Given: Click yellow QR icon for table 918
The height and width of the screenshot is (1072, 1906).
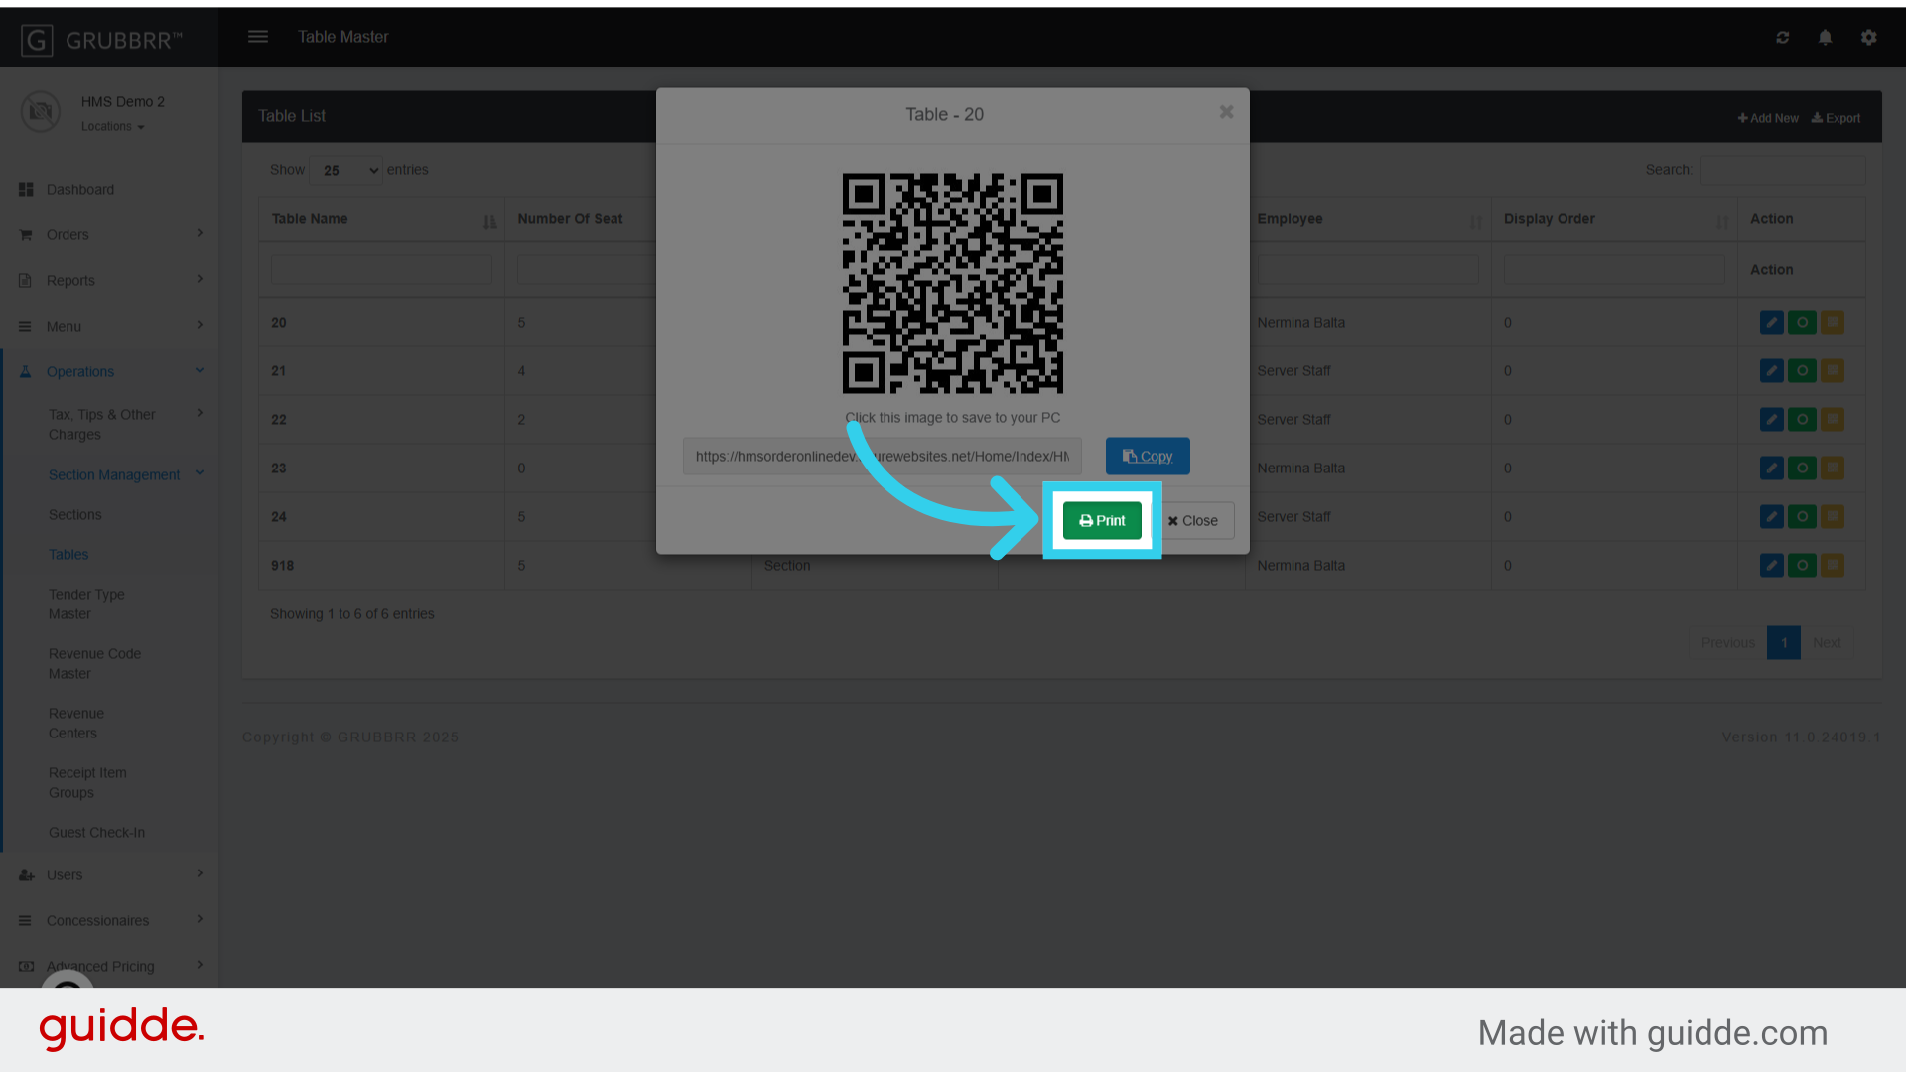Looking at the screenshot, I should [1833, 566].
